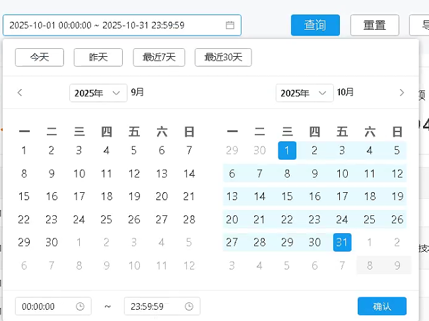
Task: Select the 昨天 shortcut
Action: click(x=98, y=57)
